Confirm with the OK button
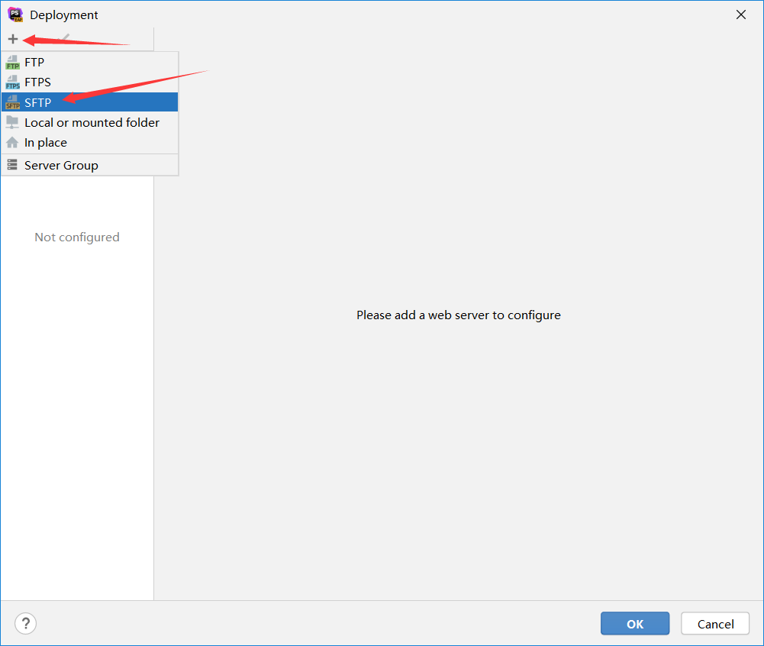 point(635,624)
